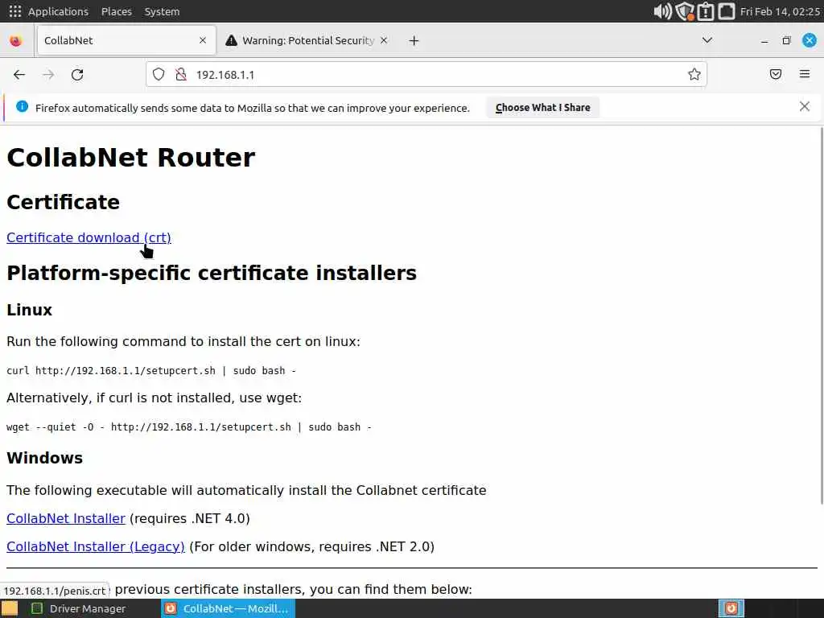Click the address bar showing 192.168.1.1
824x618 pixels.
point(426,75)
